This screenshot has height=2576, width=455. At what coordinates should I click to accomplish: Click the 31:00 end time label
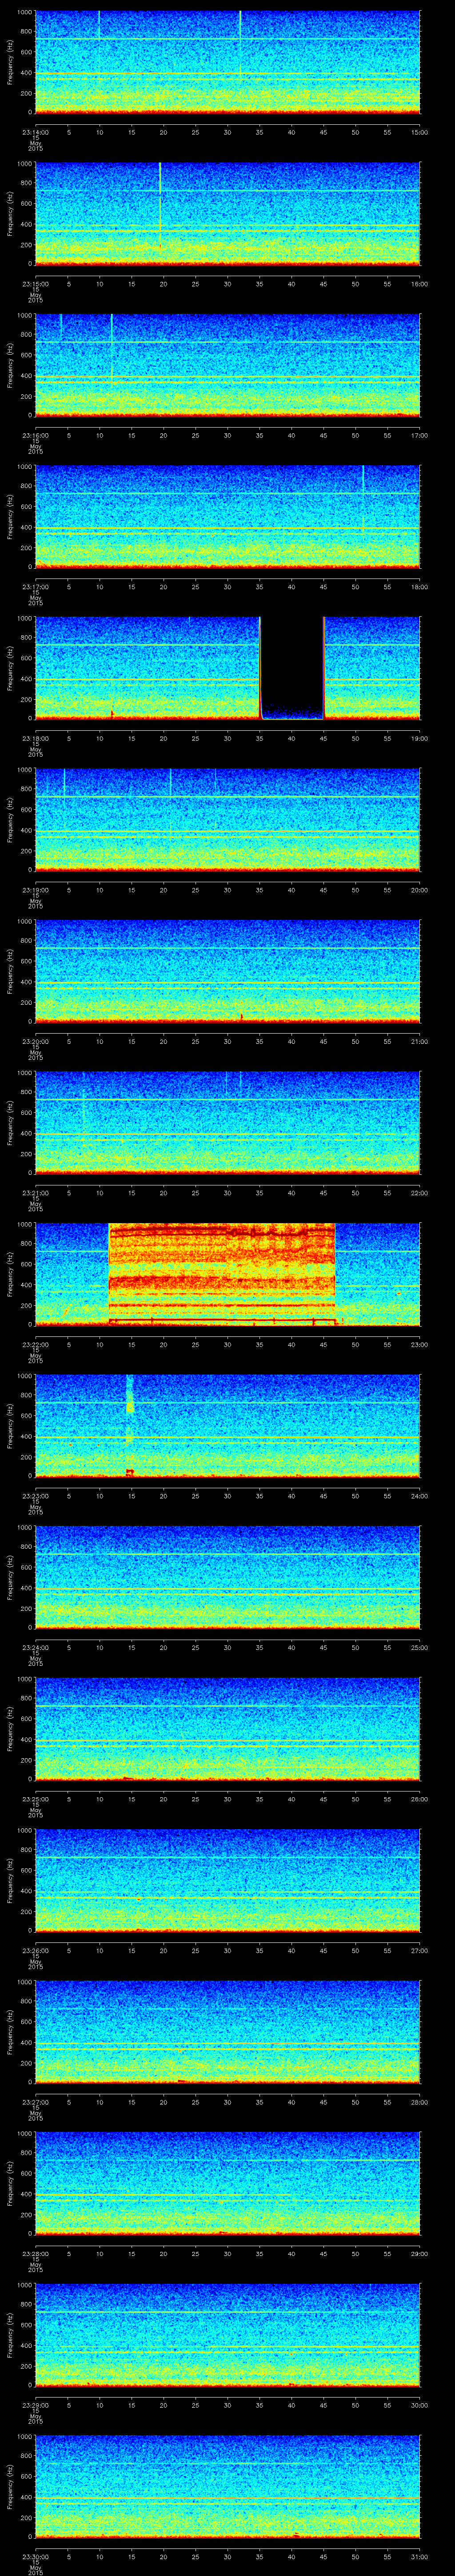pyautogui.click(x=420, y=2556)
